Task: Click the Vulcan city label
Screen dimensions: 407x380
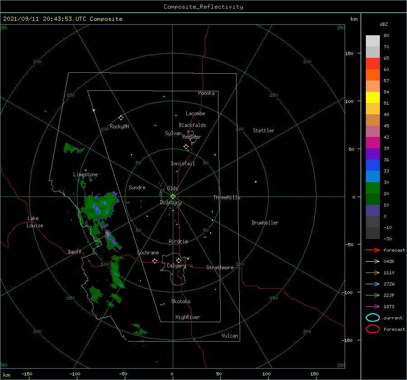Action: (230, 336)
